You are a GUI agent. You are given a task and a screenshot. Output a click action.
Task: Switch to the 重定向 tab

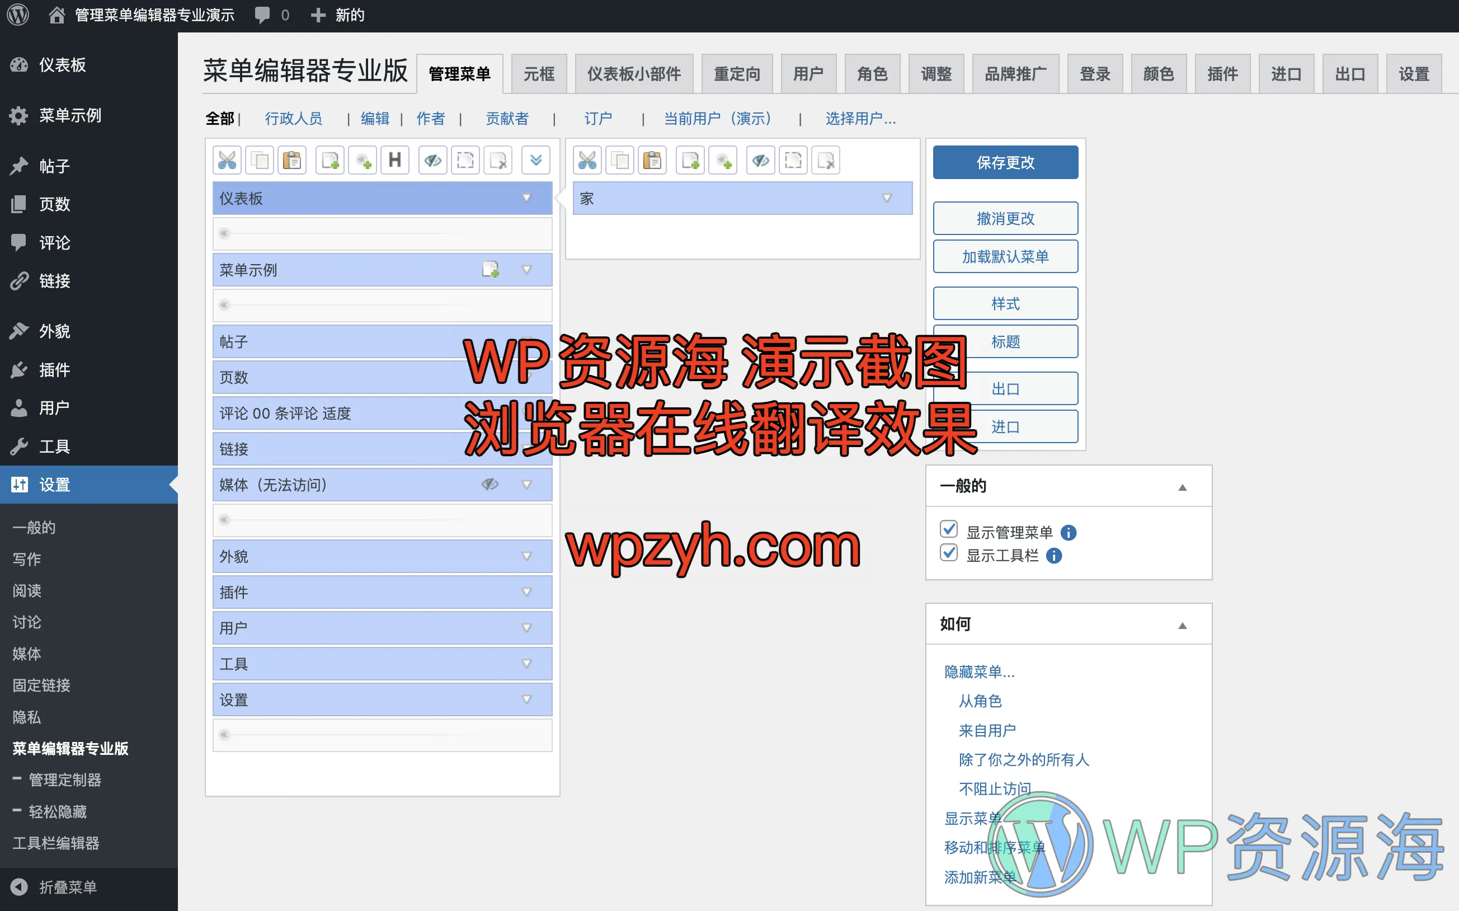click(737, 74)
